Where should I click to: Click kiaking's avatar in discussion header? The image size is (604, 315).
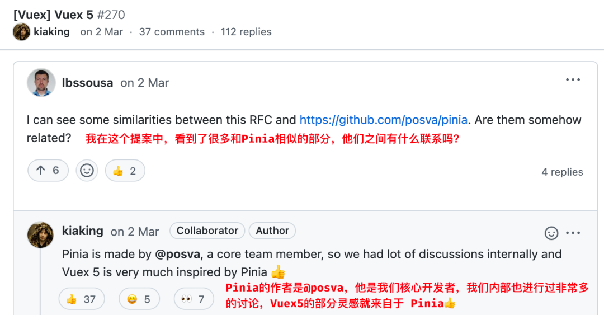21,32
